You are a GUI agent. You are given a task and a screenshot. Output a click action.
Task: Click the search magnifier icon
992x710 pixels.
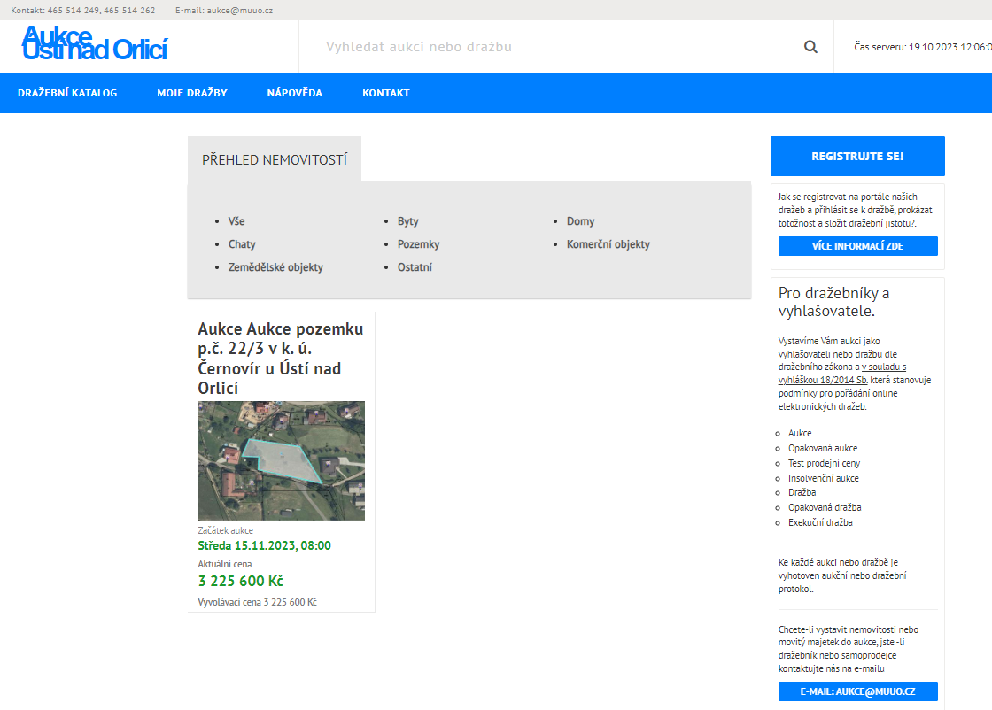click(x=810, y=47)
